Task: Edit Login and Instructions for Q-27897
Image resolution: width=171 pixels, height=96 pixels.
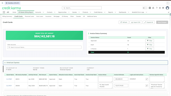Action: pos(147,79)
